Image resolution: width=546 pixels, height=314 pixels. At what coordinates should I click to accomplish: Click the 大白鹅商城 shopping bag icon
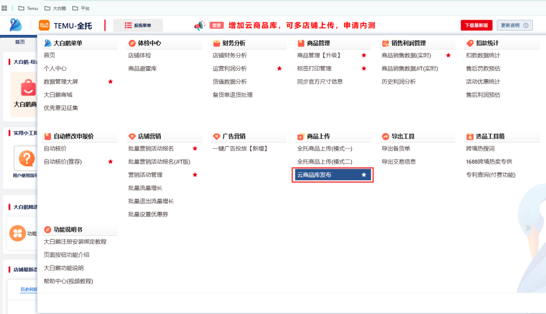point(28,87)
